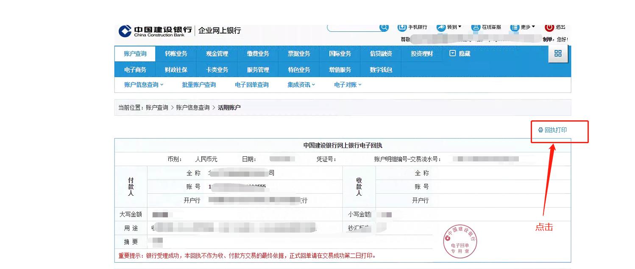
Task: Expand the 转到 dropdown arrow
Action: pyautogui.click(x=460, y=27)
